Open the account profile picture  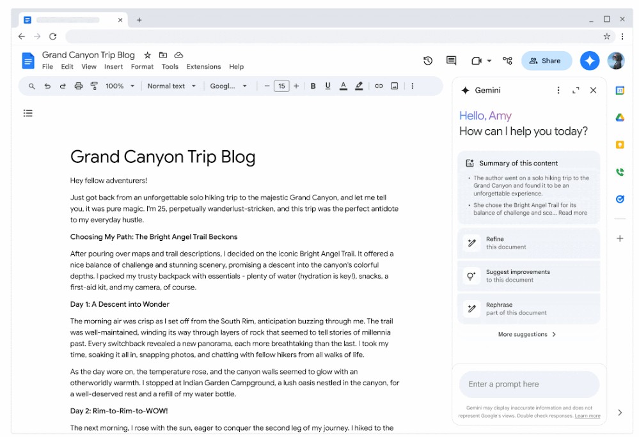click(x=616, y=61)
